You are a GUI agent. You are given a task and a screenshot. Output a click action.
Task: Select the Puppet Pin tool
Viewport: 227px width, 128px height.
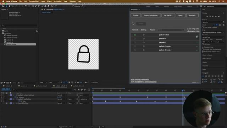[56, 6]
